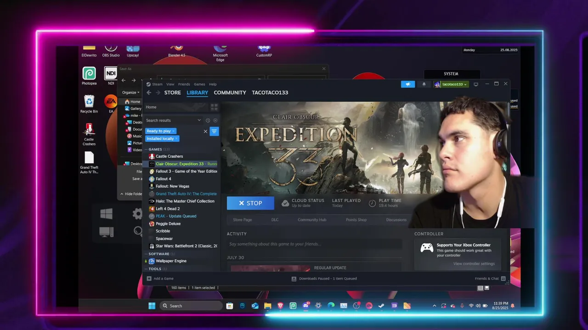Open the TACOTACO133 profile tab
The image size is (588, 330).
[270, 93]
